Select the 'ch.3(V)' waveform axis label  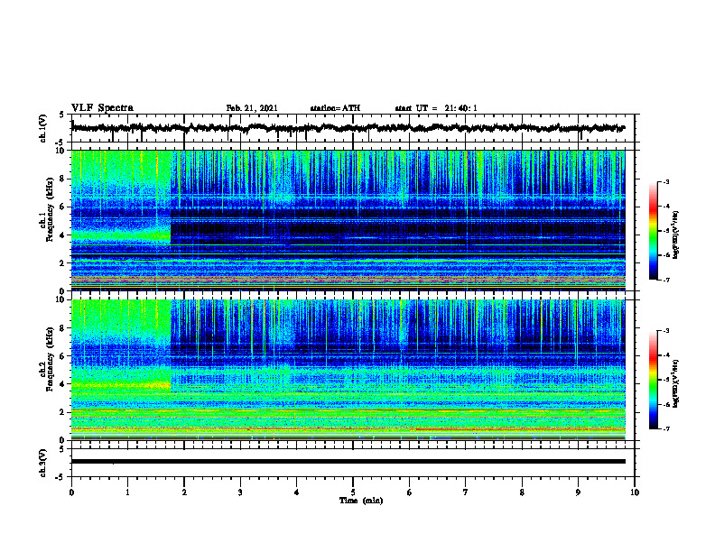43,463
